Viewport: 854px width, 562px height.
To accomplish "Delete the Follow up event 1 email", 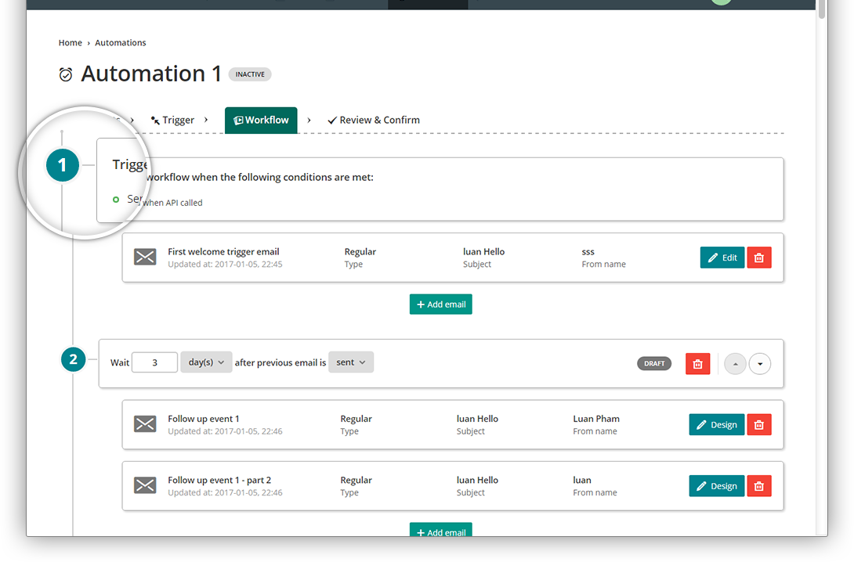I will coord(759,424).
